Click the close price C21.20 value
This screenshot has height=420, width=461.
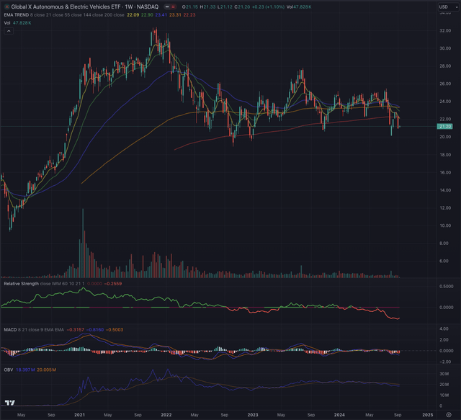[x=242, y=6]
